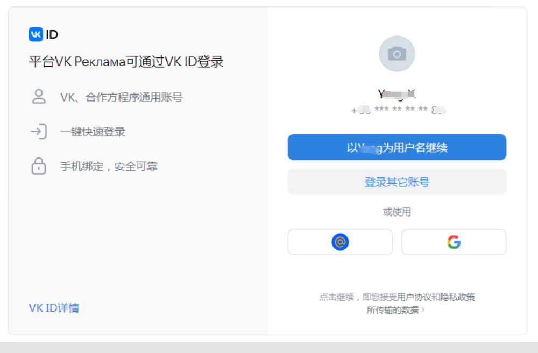Screen dimensions: 538x353
Task: Click the lock icon beside 手机绑定
Action: point(39,166)
